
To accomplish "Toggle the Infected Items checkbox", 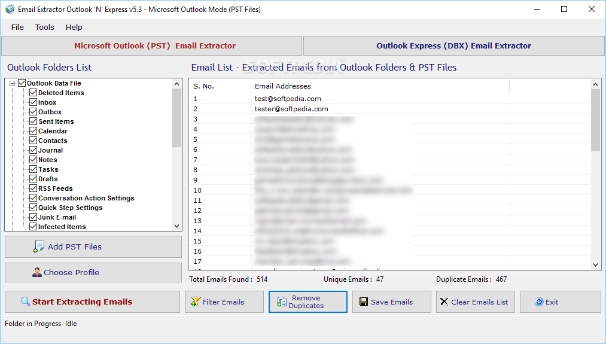I will 34,227.
